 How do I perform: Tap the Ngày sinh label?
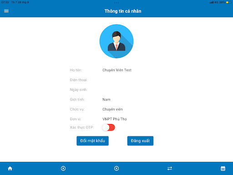coord(79,90)
